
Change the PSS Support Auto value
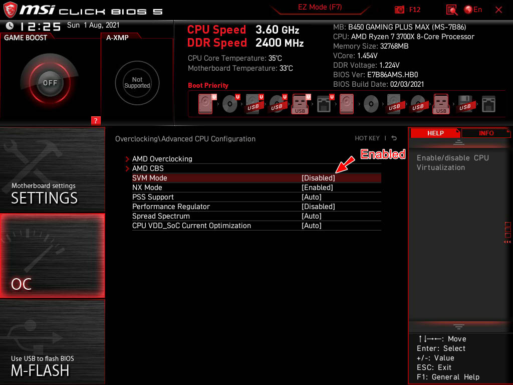311,197
